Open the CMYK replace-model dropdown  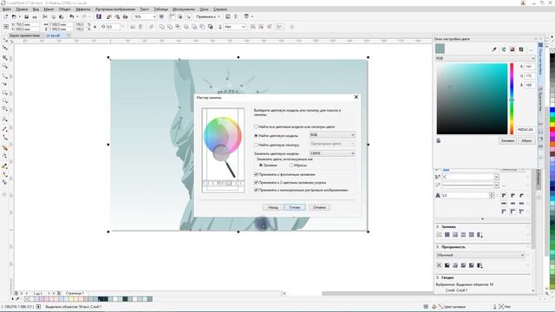click(x=332, y=153)
